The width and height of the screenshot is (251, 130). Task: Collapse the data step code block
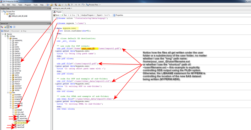tap(56, 28)
